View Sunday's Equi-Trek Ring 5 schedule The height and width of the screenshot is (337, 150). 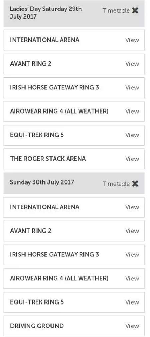(x=132, y=302)
